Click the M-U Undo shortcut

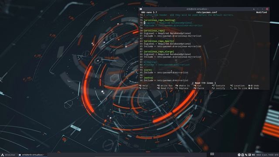tap(254, 85)
